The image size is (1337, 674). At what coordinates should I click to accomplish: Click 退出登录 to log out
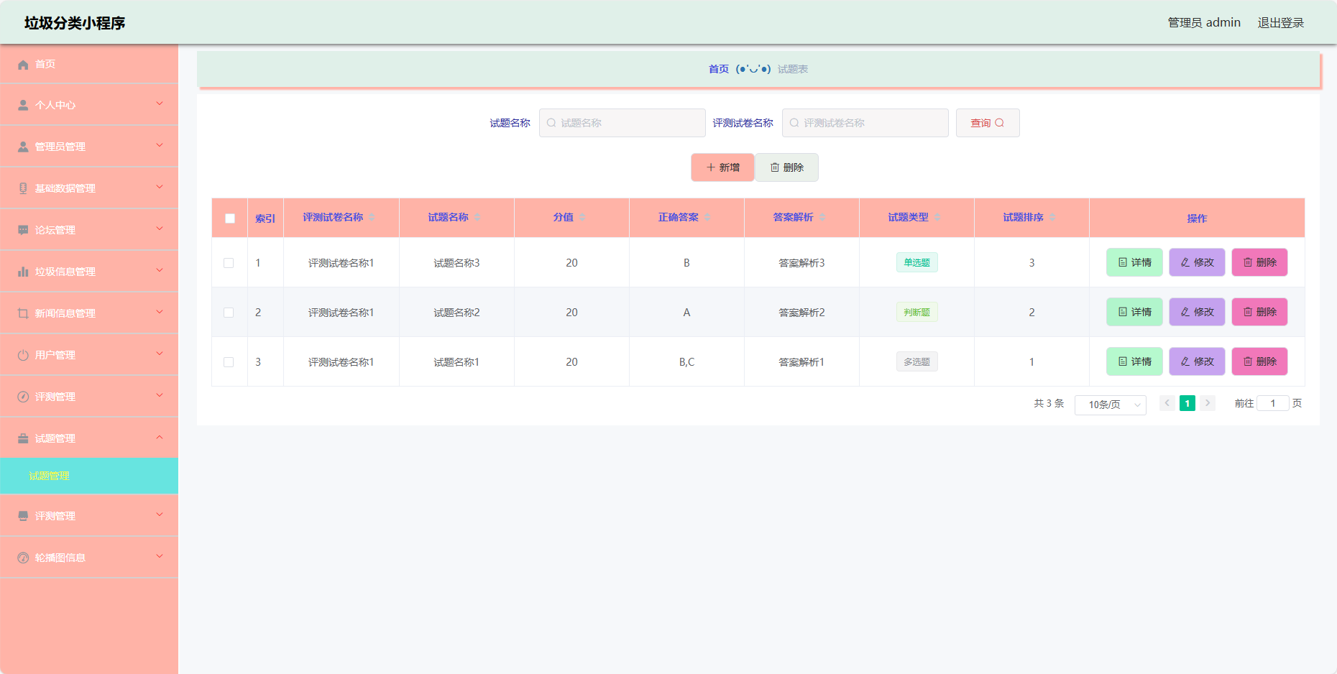[1280, 23]
